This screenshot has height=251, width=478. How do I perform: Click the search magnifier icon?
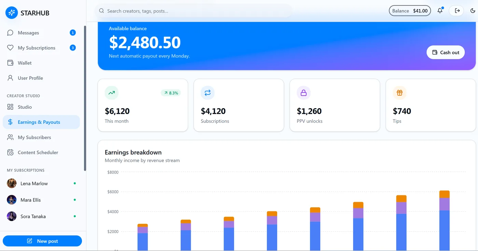tap(101, 11)
